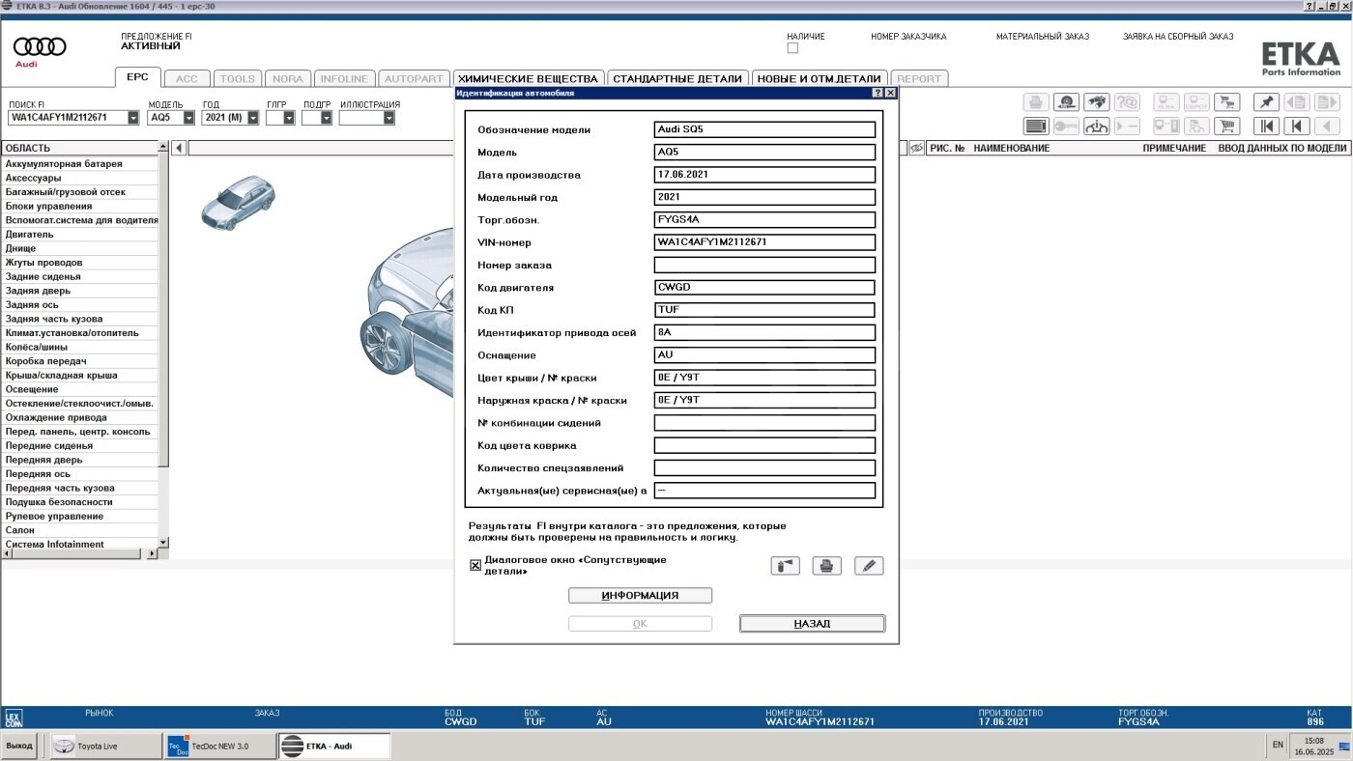This screenshot has height=761, width=1353.
Task: Select Аккумуляторная батарея in area list
Action: tap(79, 164)
